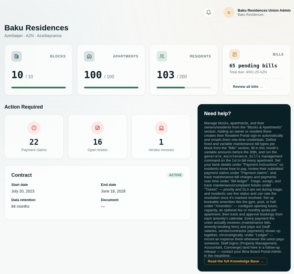
Task: Click the 10 blocks count
Action: [17, 75]
